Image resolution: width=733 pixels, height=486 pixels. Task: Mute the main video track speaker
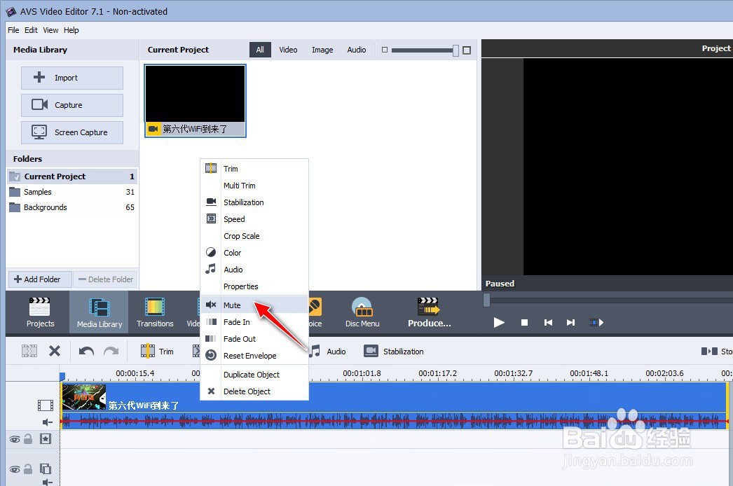point(45,422)
